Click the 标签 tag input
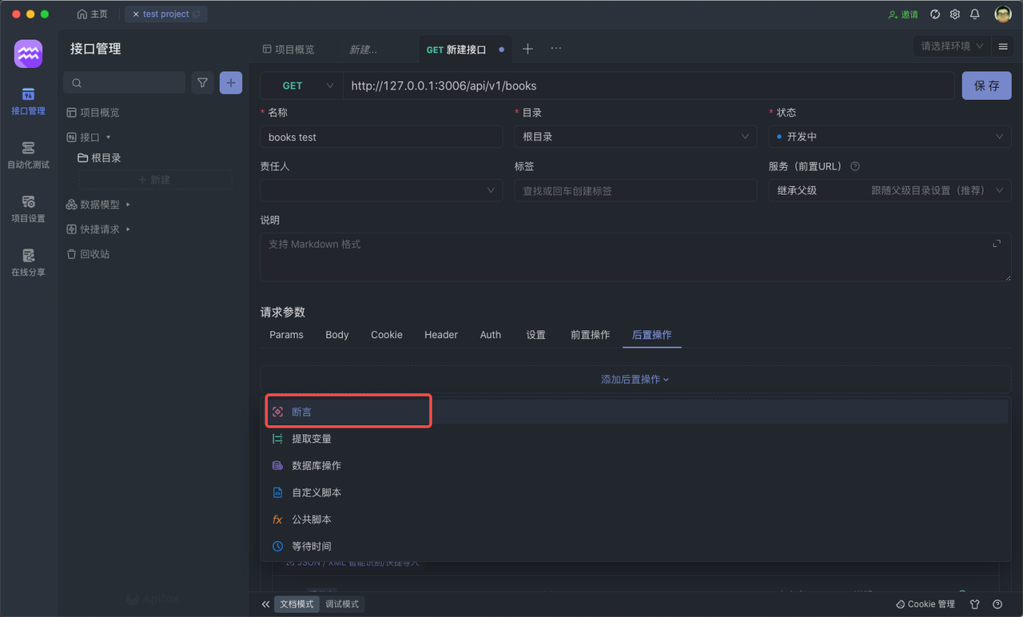This screenshot has width=1023, height=617. click(635, 190)
